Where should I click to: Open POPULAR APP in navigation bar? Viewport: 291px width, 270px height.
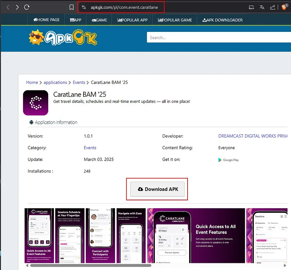(x=132, y=20)
